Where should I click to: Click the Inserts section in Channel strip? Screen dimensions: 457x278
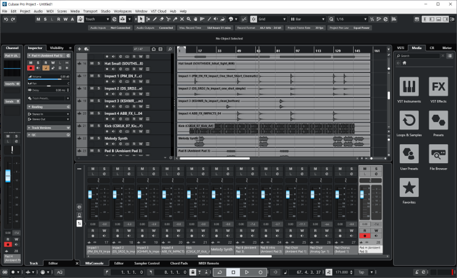click(12, 83)
